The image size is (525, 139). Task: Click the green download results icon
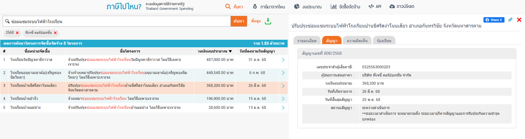[268, 21]
